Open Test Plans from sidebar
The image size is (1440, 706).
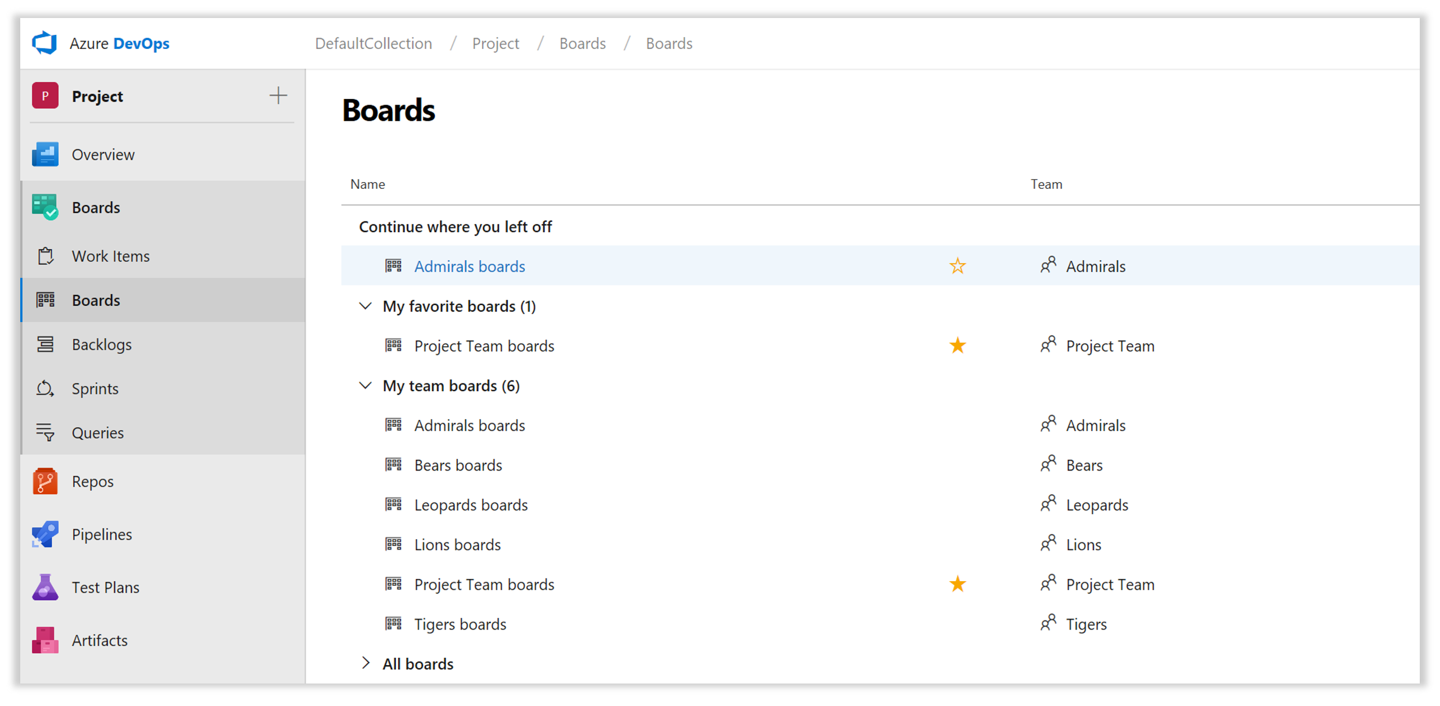[106, 587]
